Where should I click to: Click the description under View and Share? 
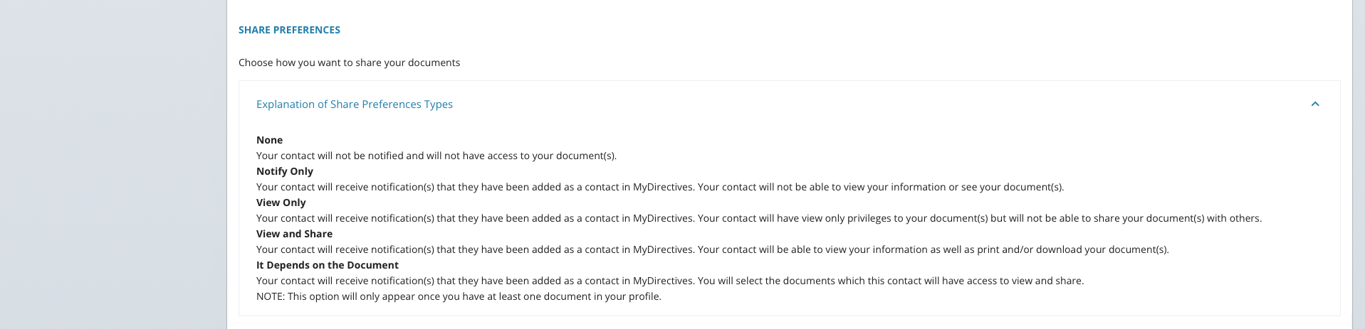tap(713, 249)
